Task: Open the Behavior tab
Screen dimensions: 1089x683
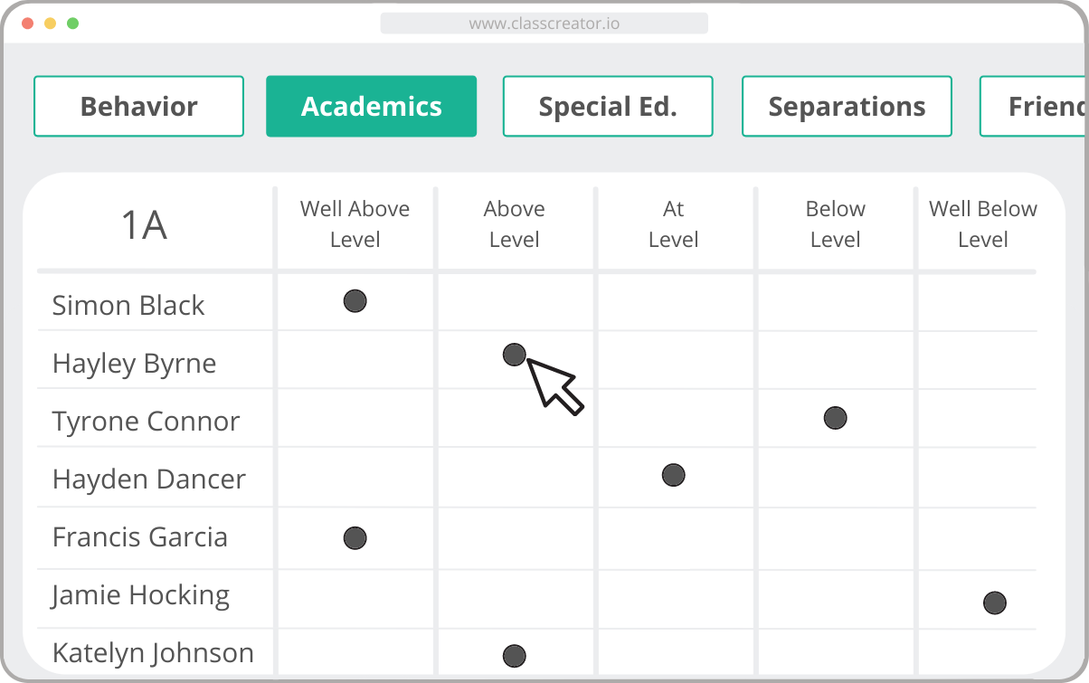Action: (x=138, y=107)
